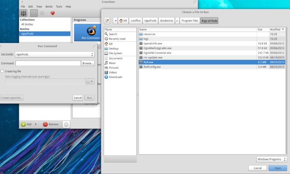
Task: Open the Tools menu
Action: pos(59,7)
